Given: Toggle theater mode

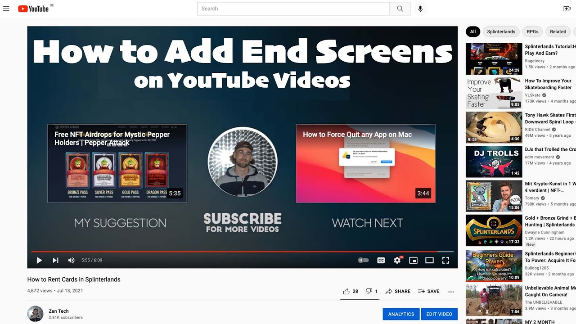Looking at the screenshot, I should point(429,260).
